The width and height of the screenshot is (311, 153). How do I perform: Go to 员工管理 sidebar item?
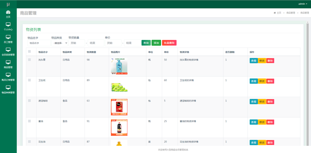(8, 39)
